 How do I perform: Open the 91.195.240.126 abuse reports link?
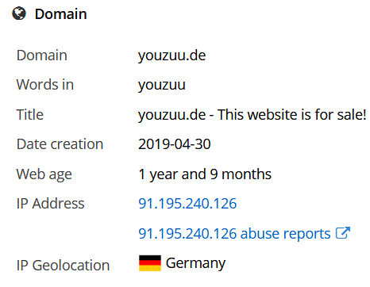[234, 234]
